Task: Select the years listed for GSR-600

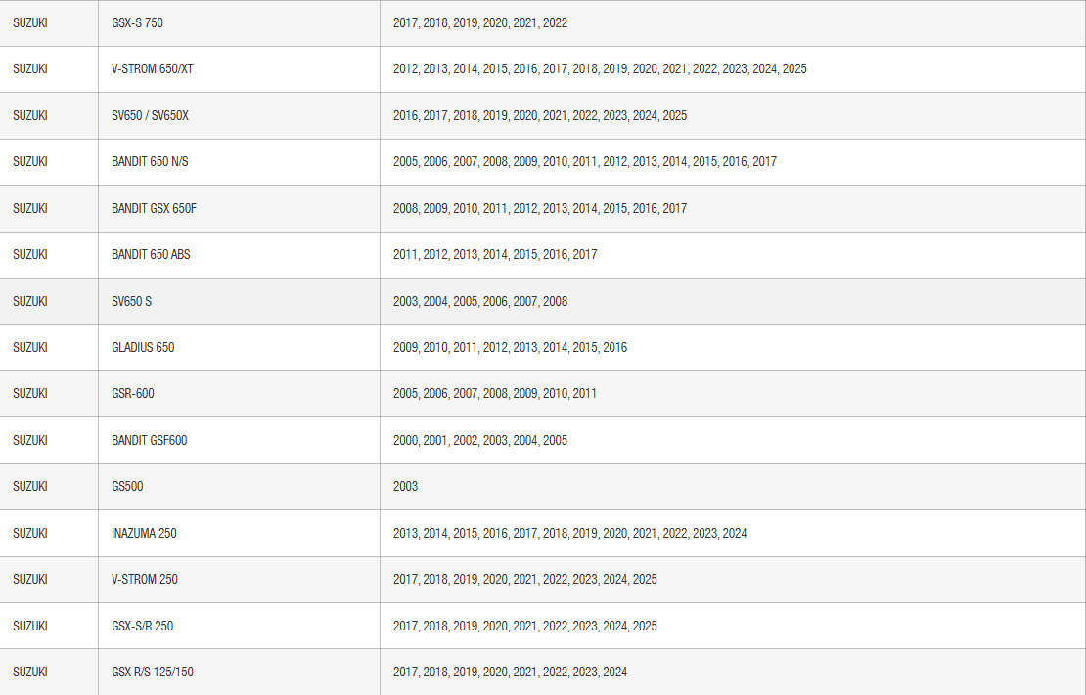Action: click(x=494, y=393)
